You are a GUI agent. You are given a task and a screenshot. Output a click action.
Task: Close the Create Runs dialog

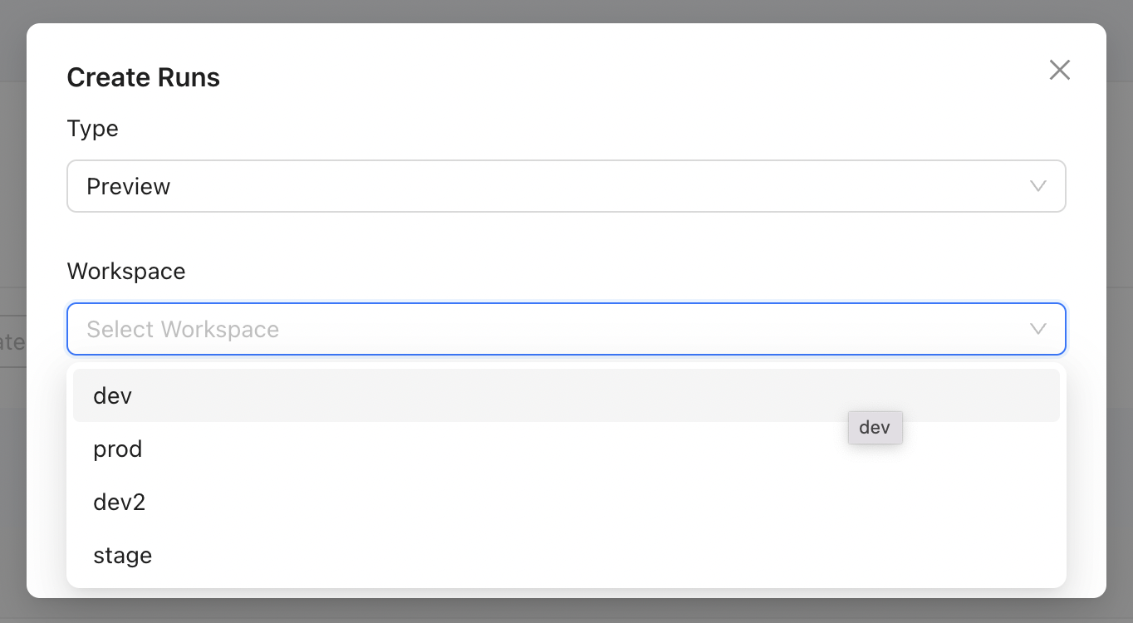(x=1059, y=70)
